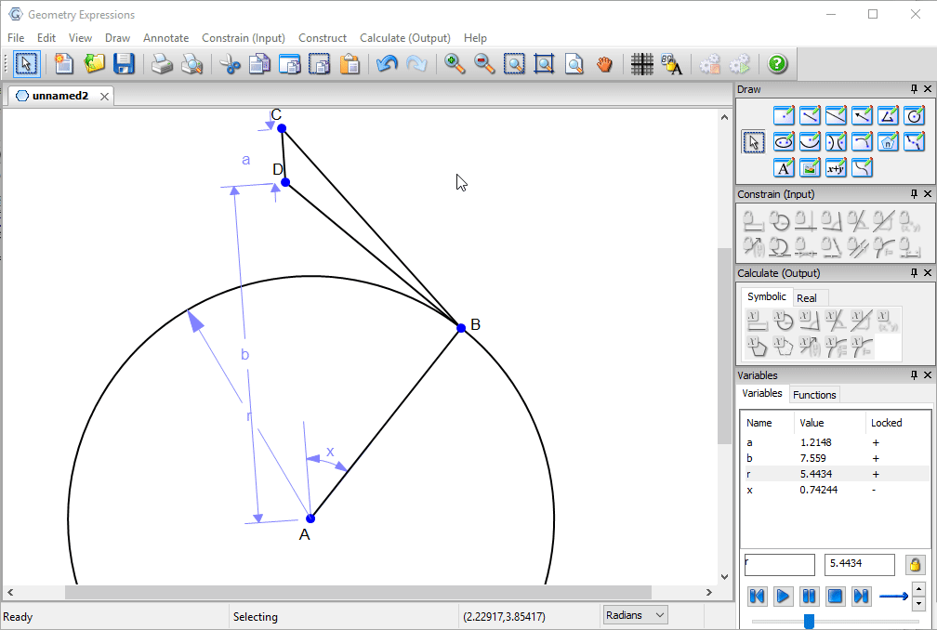
Task: Paste from the clipboard icon
Action: pyautogui.click(x=350, y=64)
